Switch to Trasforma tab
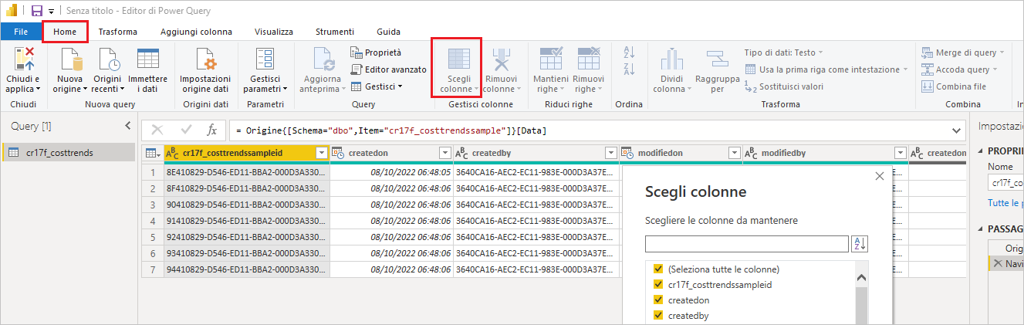This screenshot has height=325, width=1024. tap(118, 32)
